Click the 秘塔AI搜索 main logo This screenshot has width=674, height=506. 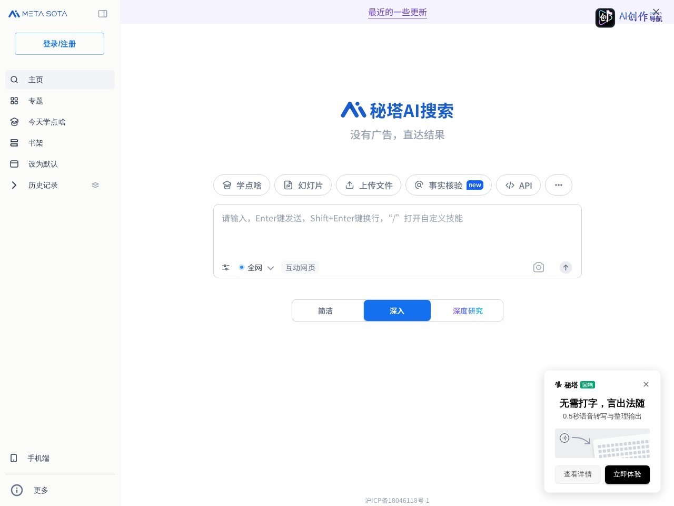click(397, 110)
